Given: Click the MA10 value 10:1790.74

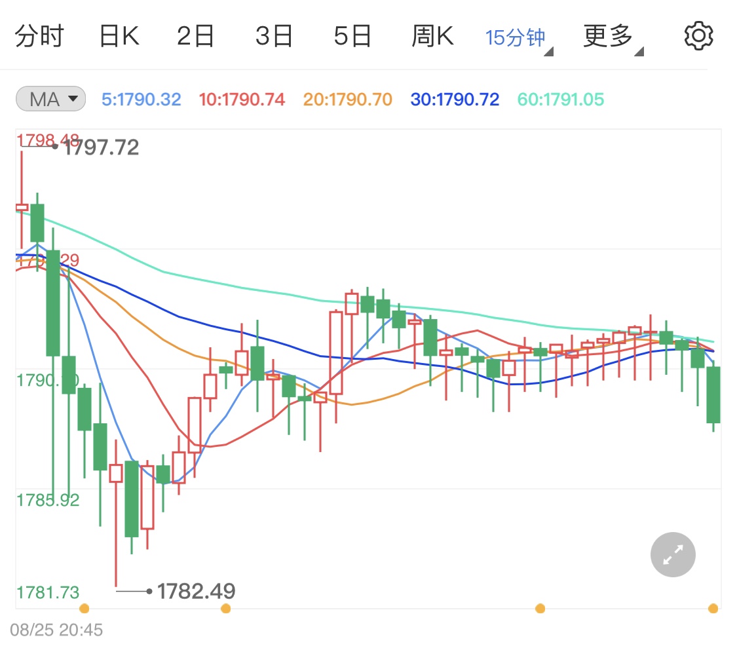Looking at the screenshot, I should tap(242, 99).
